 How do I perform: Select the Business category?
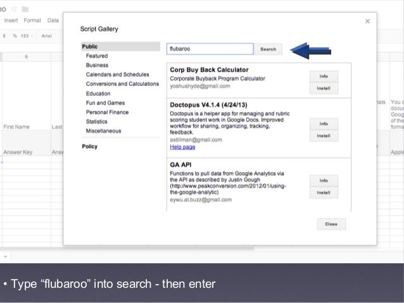(97, 65)
